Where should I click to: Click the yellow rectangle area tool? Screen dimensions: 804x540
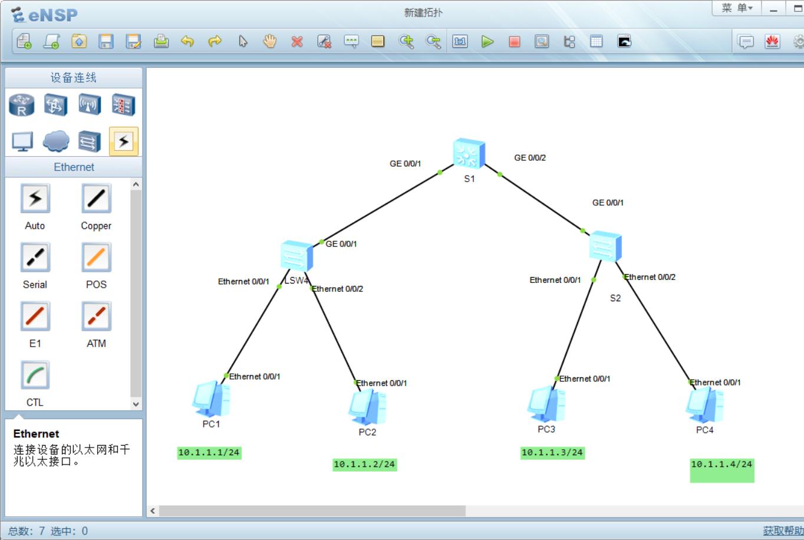pyautogui.click(x=378, y=41)
